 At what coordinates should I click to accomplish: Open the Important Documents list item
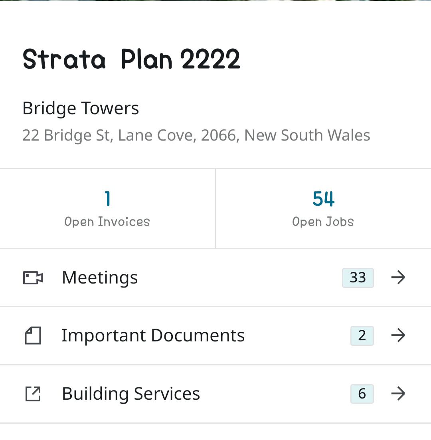click(x=215, y=336)
